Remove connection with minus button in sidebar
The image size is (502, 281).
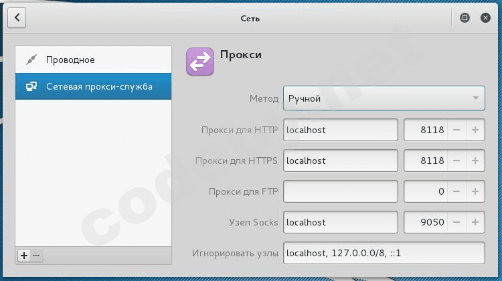tap(36, 256)
